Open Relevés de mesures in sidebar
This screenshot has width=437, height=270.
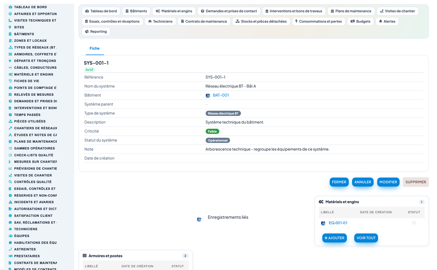tap(34, 95)
